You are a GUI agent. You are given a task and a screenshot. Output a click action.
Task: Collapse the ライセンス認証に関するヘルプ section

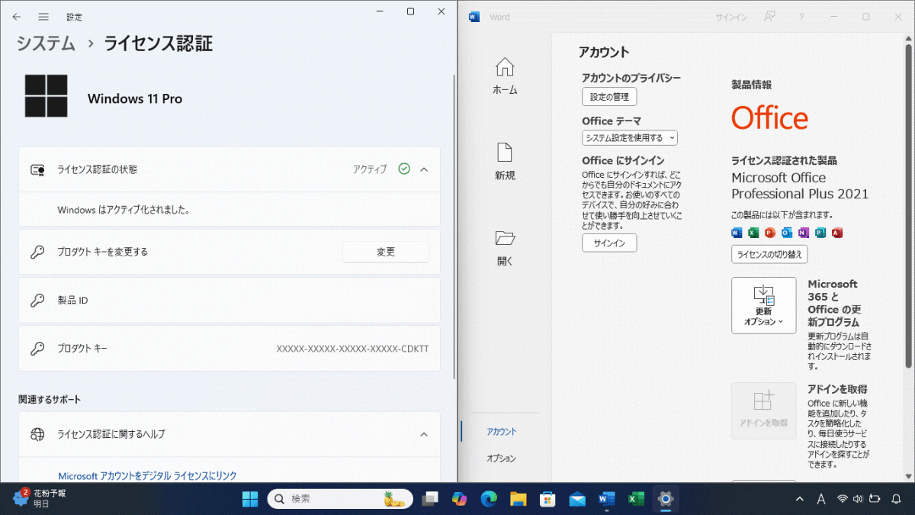pyautogui.click(x=424, y=434)
